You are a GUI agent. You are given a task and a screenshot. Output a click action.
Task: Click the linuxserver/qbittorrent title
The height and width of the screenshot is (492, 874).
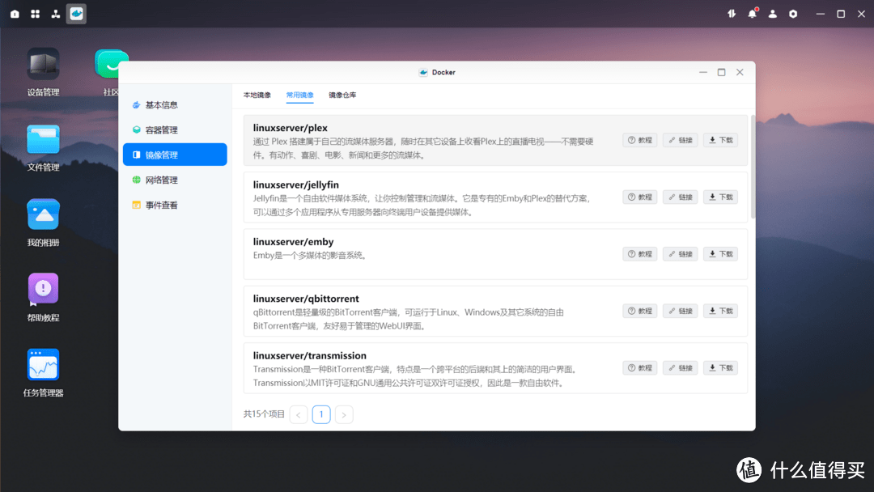tap(306, 299)
